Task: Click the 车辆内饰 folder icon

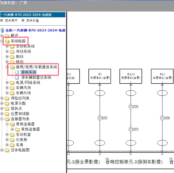Action: 12,88
